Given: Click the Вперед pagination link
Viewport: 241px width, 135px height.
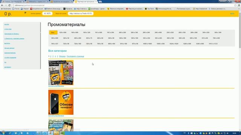Looking at the screenshot, I should (x=62, y=56).
